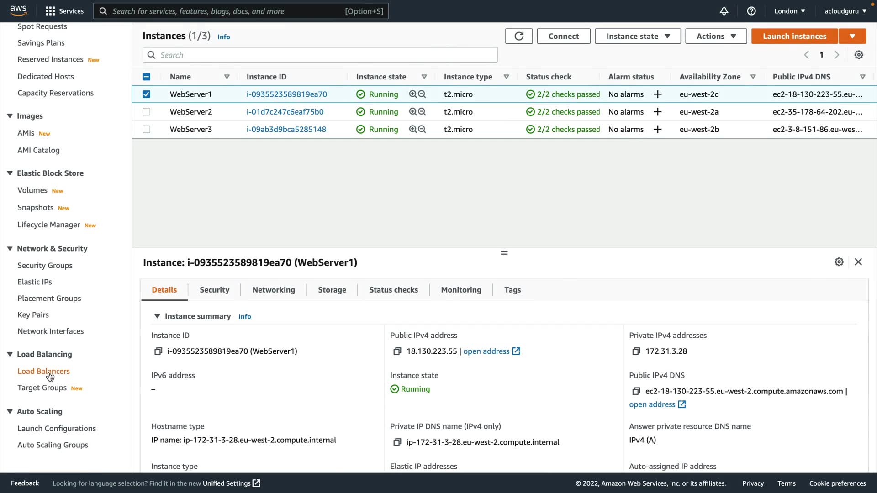Switch to the Networking tab
This screenshot has width=877, height=493.
coord(274,290)
